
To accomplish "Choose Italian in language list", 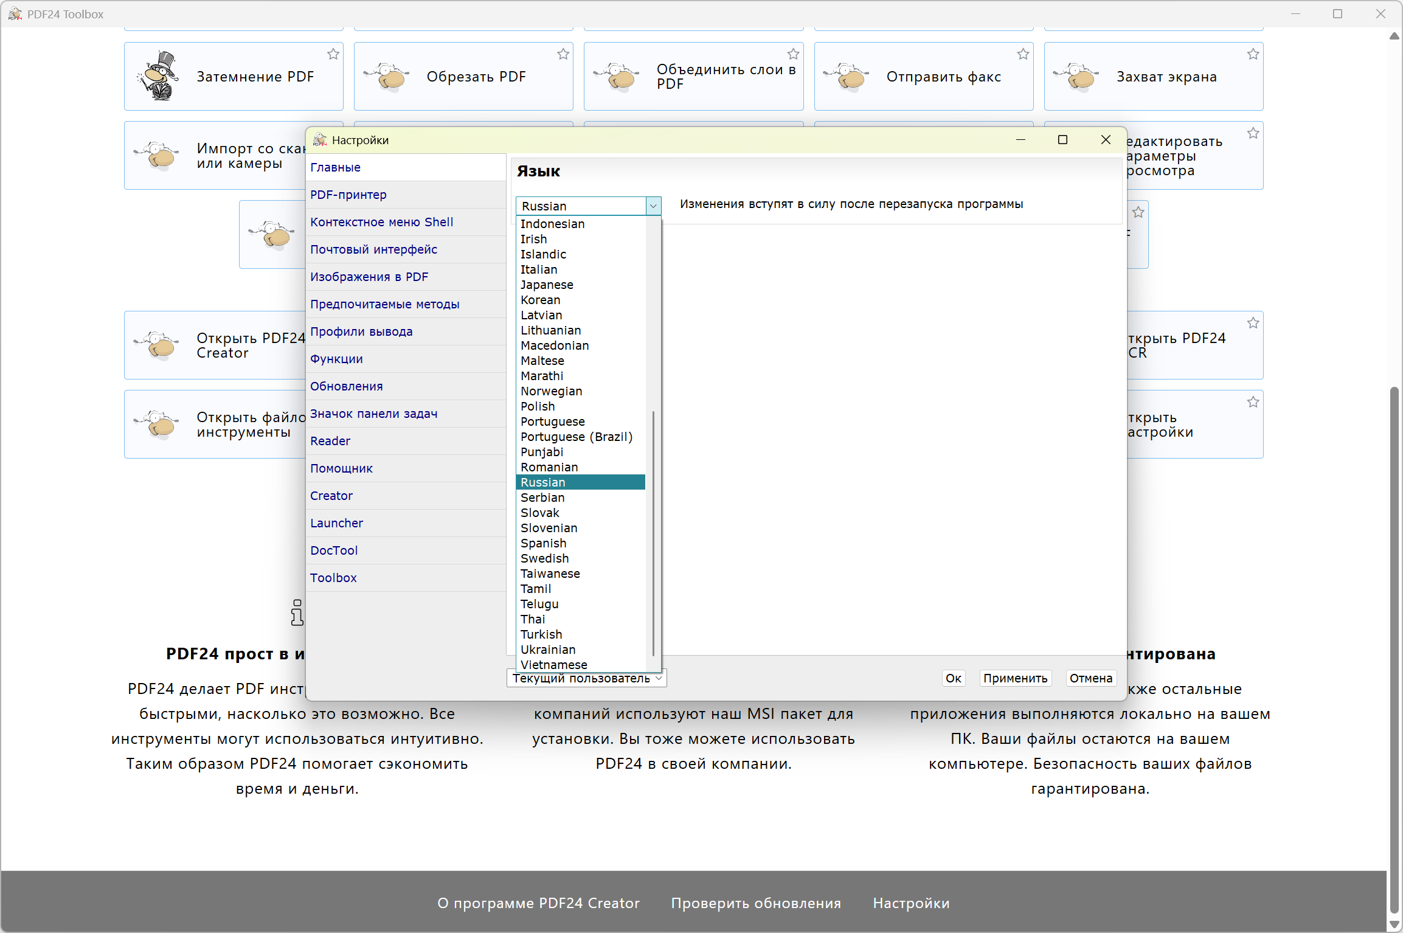I will (581, 269).
